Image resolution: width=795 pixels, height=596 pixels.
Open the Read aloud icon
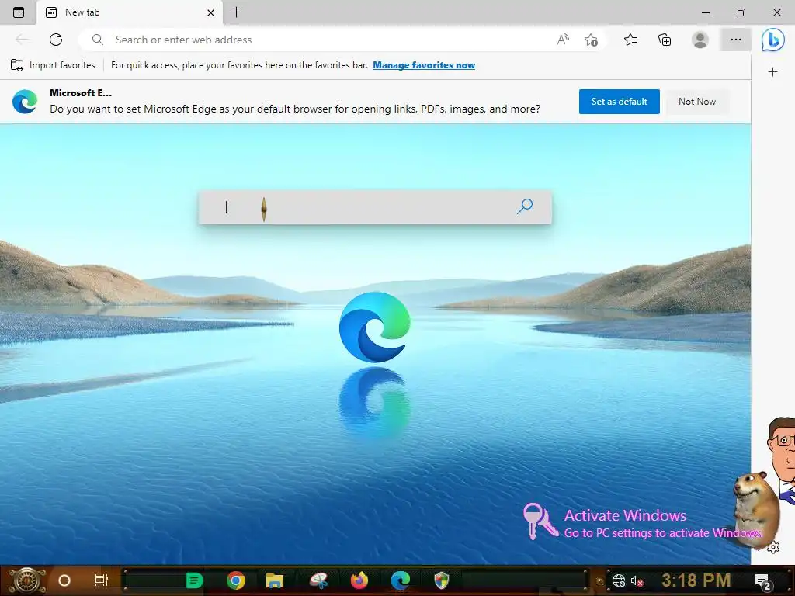[x=563, y=40]
